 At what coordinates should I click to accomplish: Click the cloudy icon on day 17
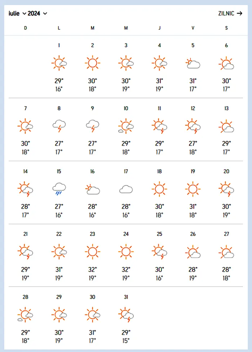pos(126,189)
